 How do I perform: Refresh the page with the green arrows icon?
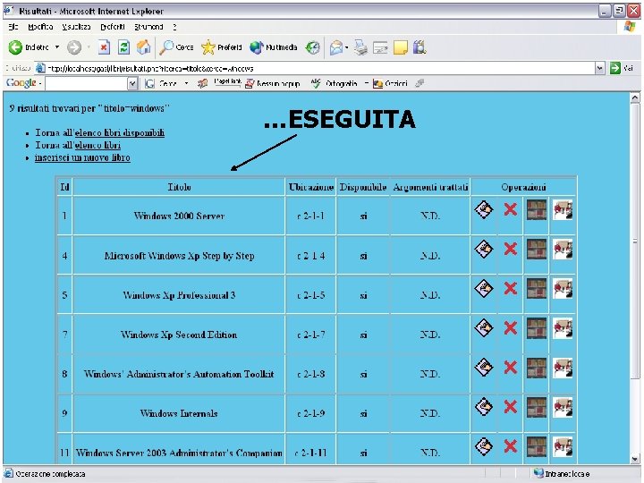tap(123, 47)
